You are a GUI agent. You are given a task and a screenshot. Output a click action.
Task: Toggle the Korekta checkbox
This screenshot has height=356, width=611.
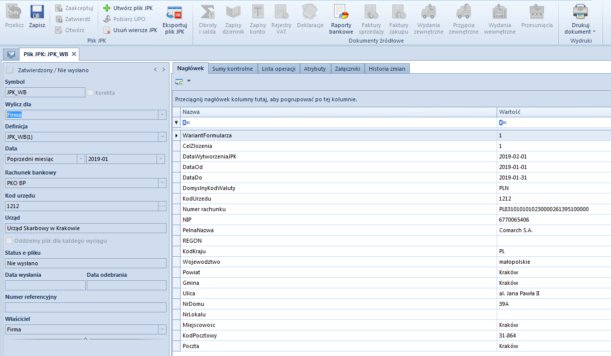point(90,93)
